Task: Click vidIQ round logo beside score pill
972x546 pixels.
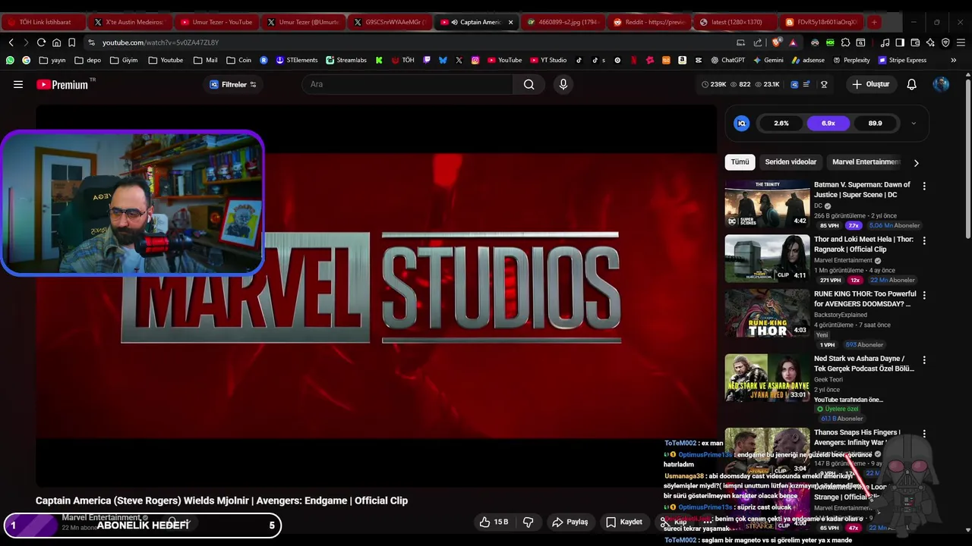Action: coord(742,123)
